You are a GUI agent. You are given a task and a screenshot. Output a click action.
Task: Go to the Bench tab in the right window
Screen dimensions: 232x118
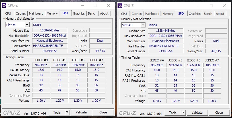coord(208,14)
